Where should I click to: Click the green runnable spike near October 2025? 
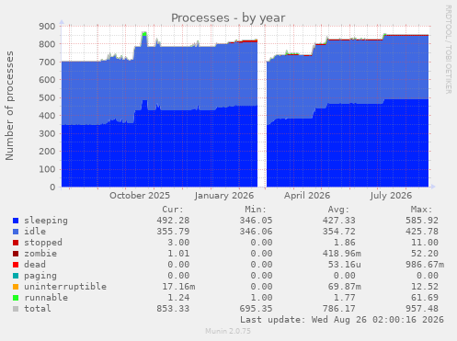click(x=144, y=34)
